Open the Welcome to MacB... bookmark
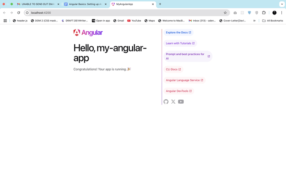286x179 pixels. [x=171, y=21]
